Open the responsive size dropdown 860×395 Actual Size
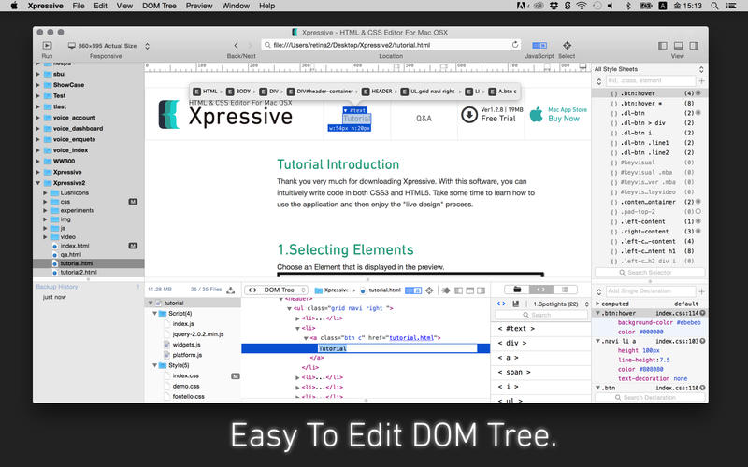The image size is (748, 467). 108,46
